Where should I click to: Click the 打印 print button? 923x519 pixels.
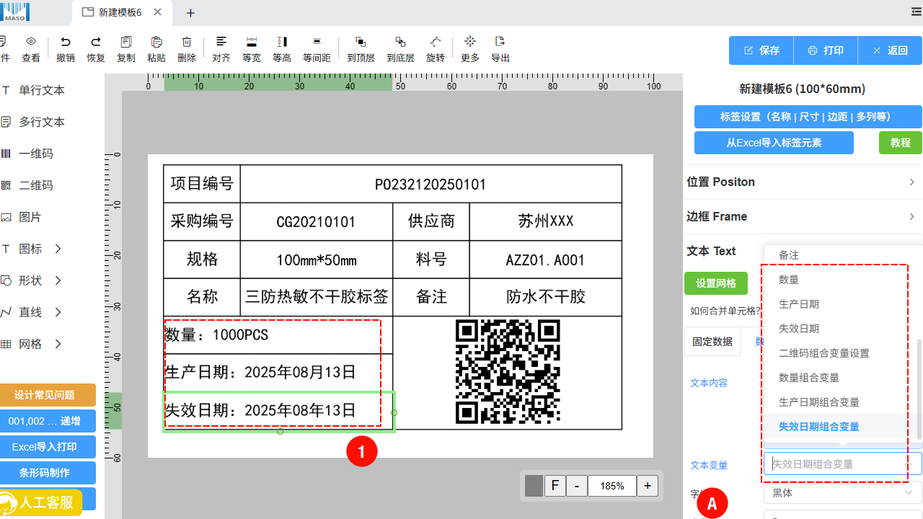826,50
